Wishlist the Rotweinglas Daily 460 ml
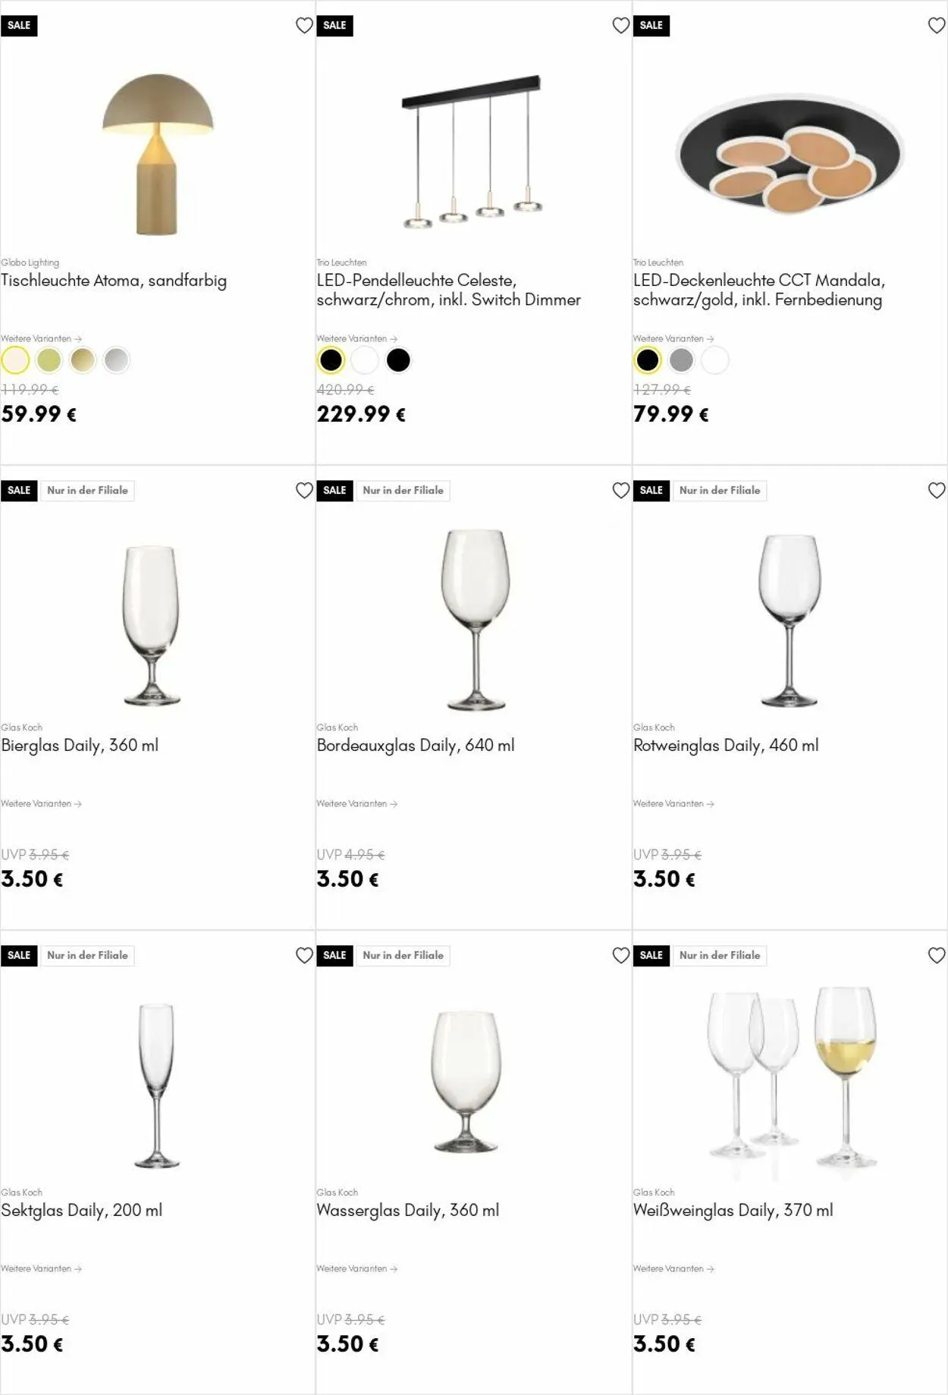This screenshot has height=1395, width=948. pos(937,491)
